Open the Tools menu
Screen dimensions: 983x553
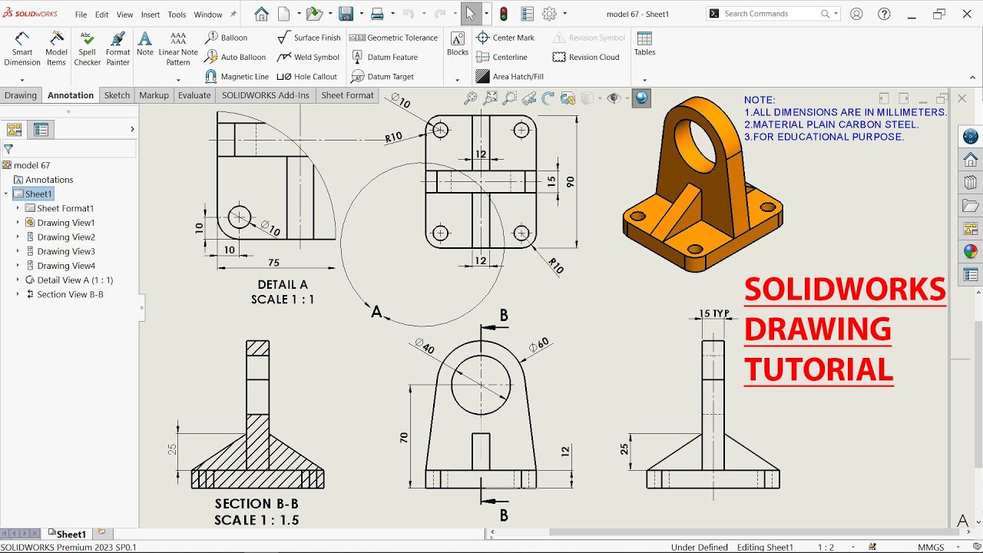coord(177,15)
